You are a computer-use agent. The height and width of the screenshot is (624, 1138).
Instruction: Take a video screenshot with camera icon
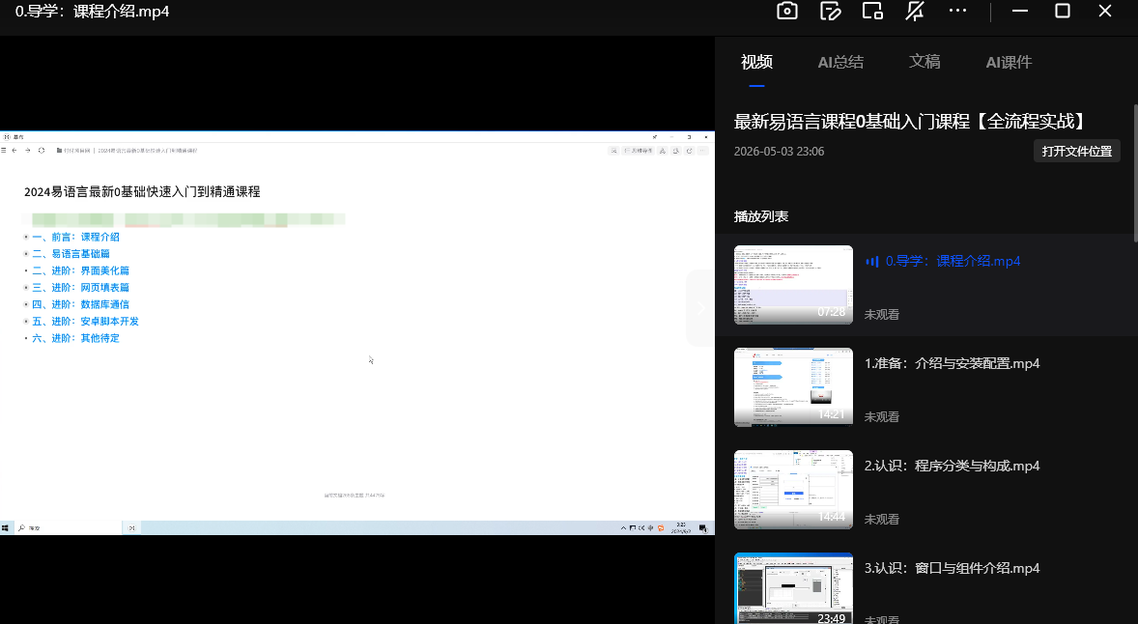(x=786, y=11)
